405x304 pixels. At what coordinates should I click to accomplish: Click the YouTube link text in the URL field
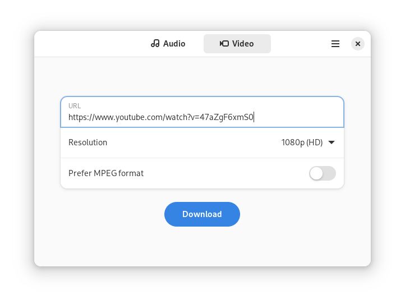pyautogui.click(x=161, y=117)
